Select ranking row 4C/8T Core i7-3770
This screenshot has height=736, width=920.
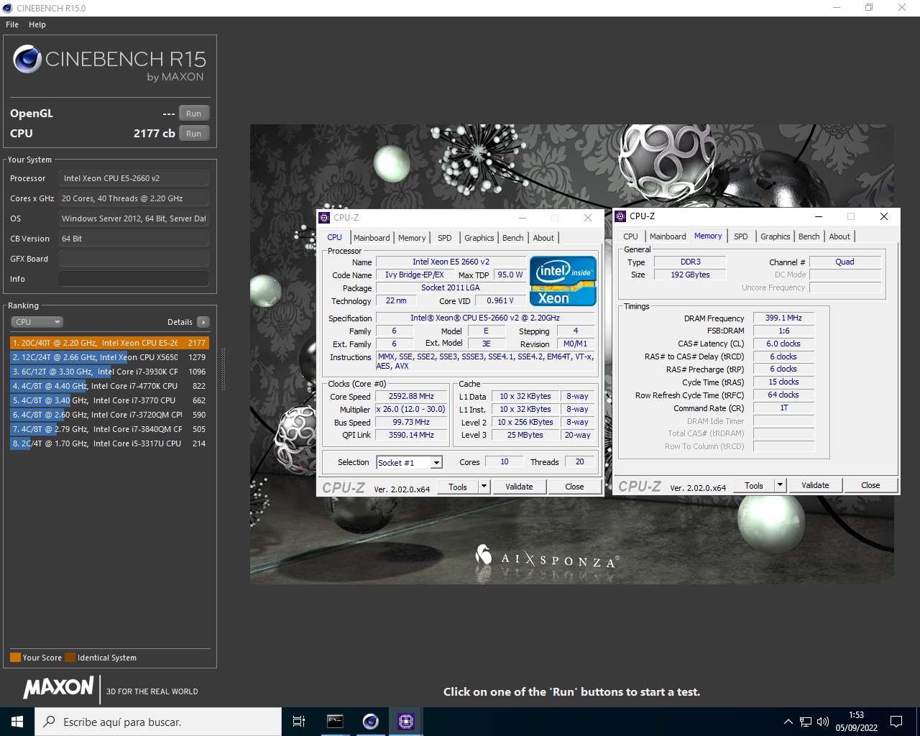click(109, 400)
